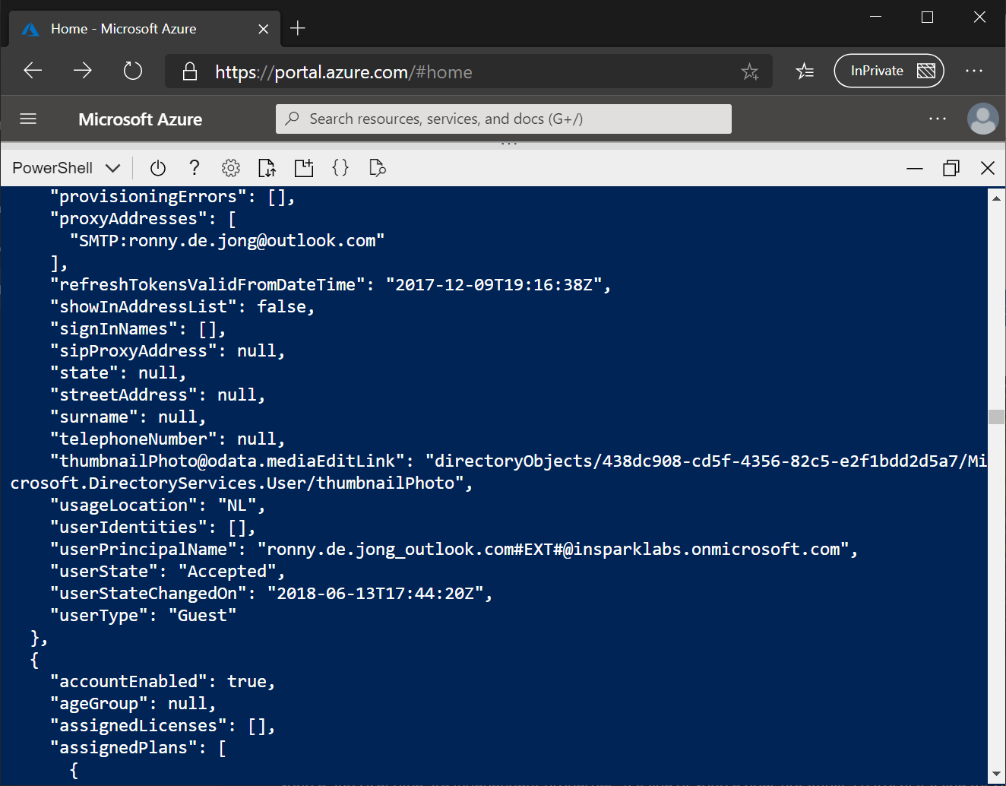
Task: Click the account avatar in Azure header
Action: [982, 119]
